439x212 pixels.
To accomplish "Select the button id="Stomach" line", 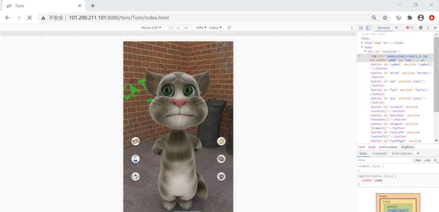I will [394, 126].
